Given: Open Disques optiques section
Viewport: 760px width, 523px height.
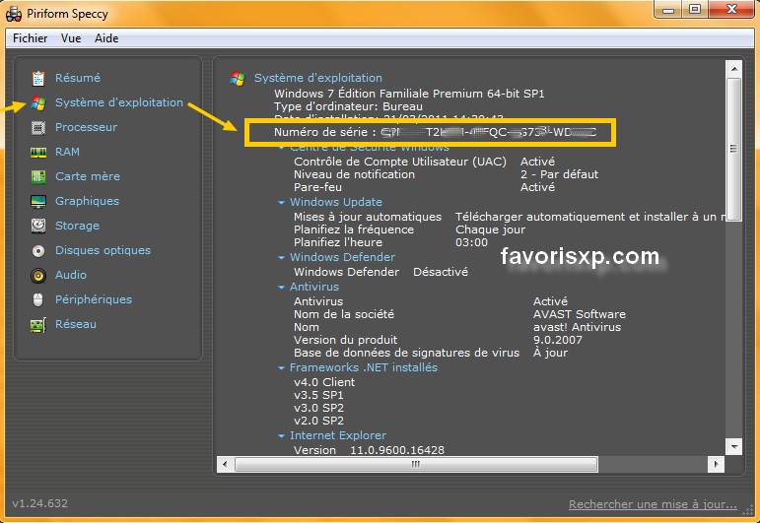Looking at the screenshot, I should pos(103,250).
